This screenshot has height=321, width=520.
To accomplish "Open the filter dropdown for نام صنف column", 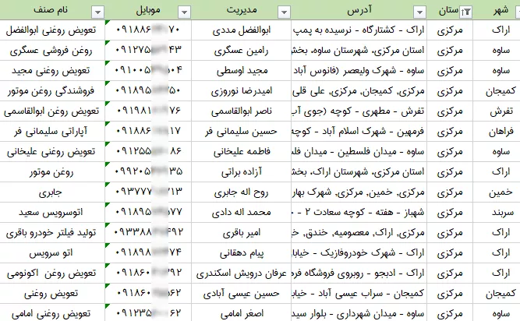I will [97, 12].
